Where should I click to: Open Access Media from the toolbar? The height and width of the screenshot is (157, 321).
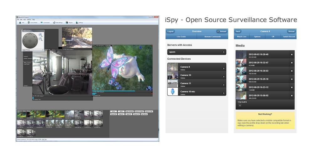[x=33, y=23]
